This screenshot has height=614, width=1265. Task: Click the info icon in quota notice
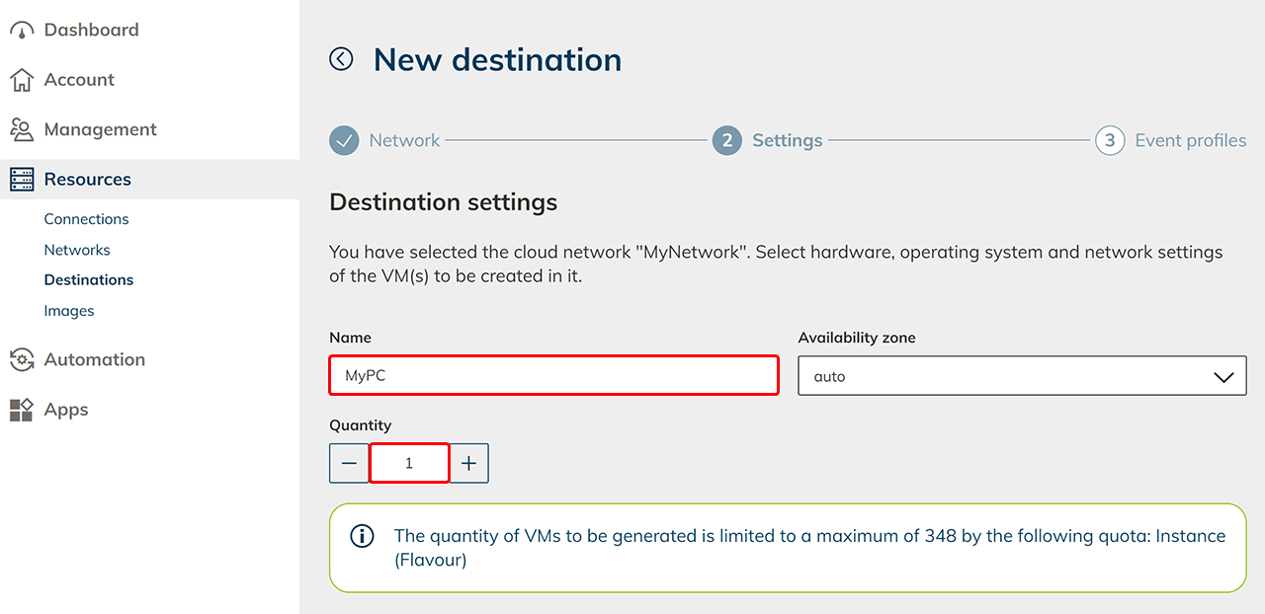point(363,536)
